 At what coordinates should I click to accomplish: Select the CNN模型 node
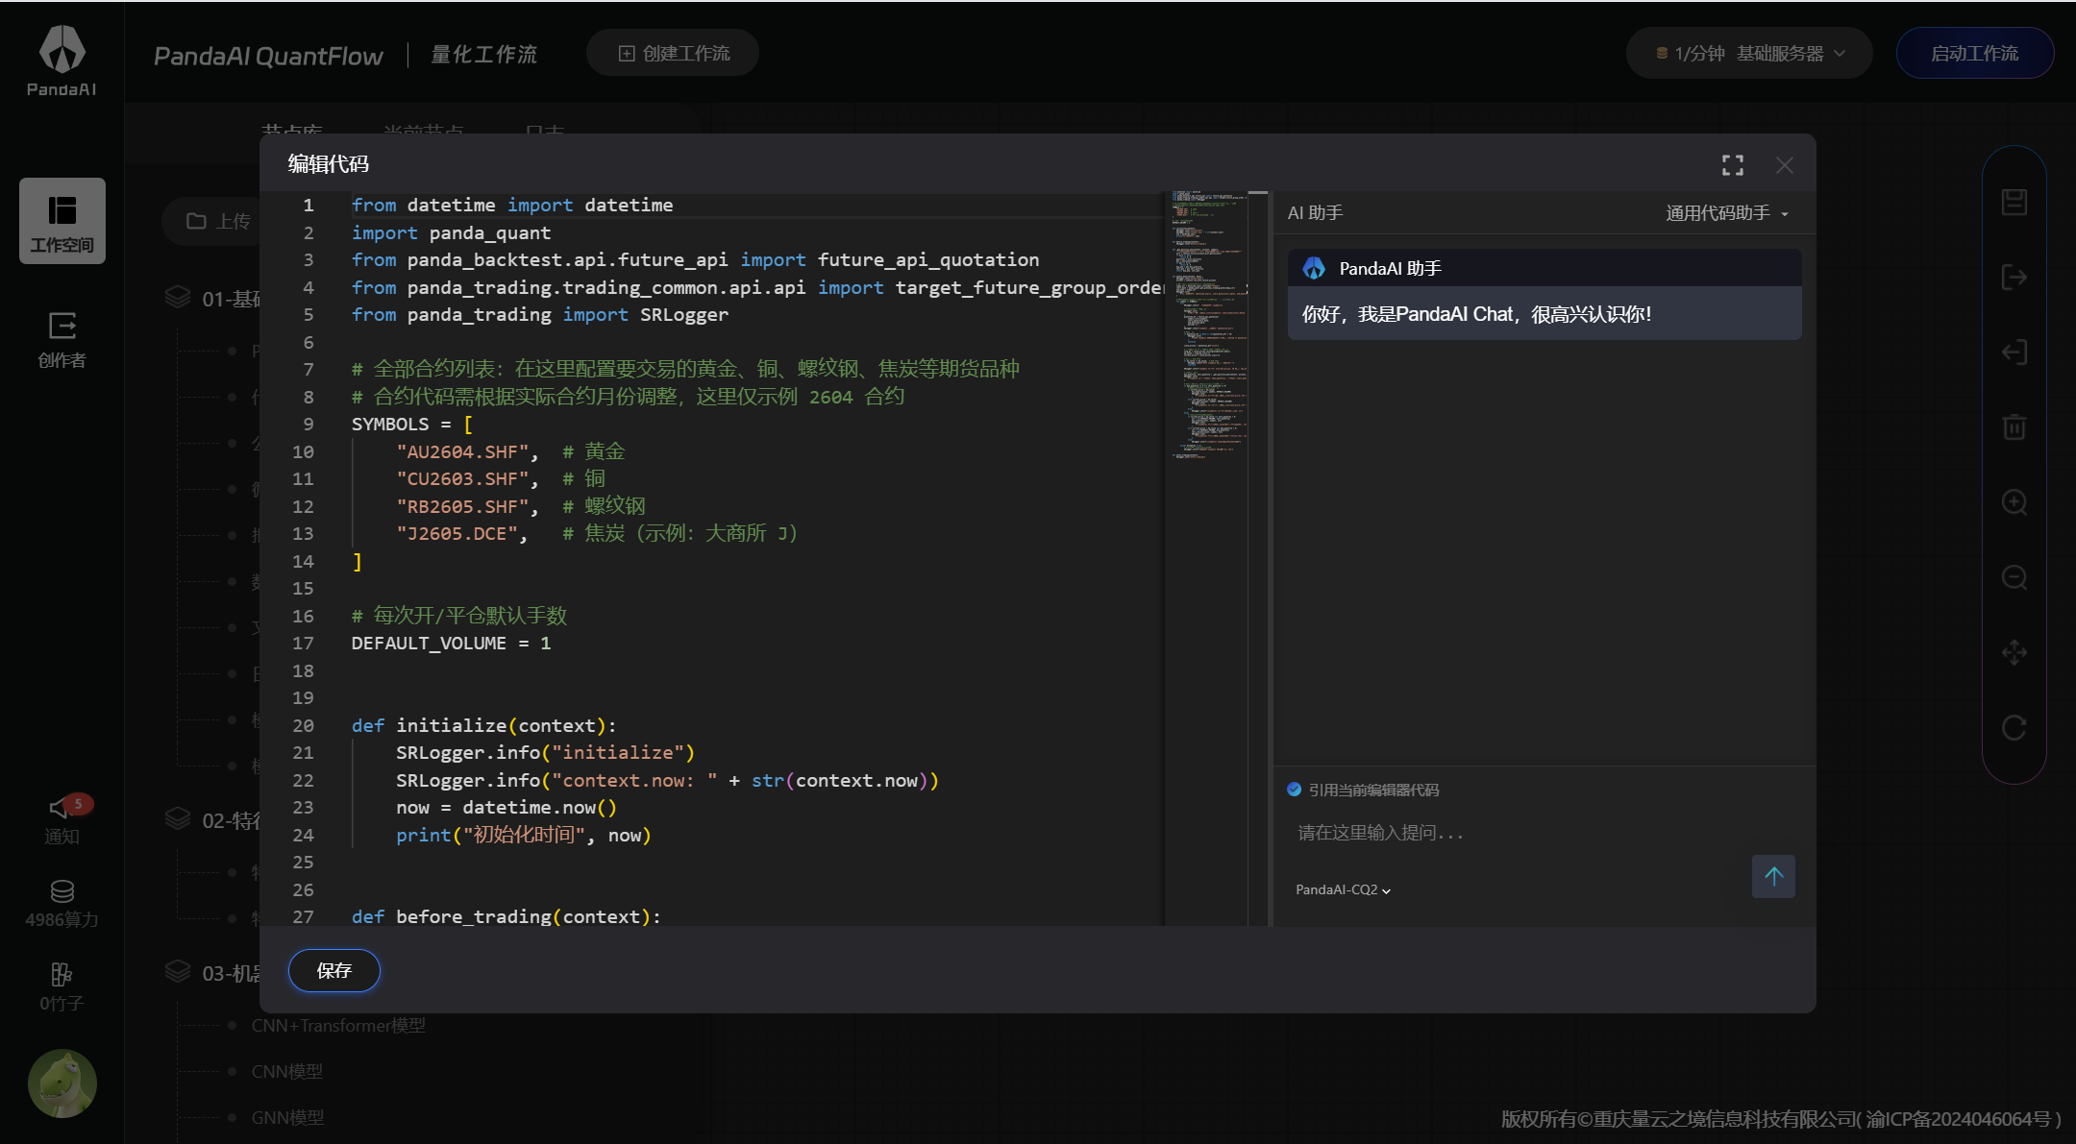tap(287, 1071)
